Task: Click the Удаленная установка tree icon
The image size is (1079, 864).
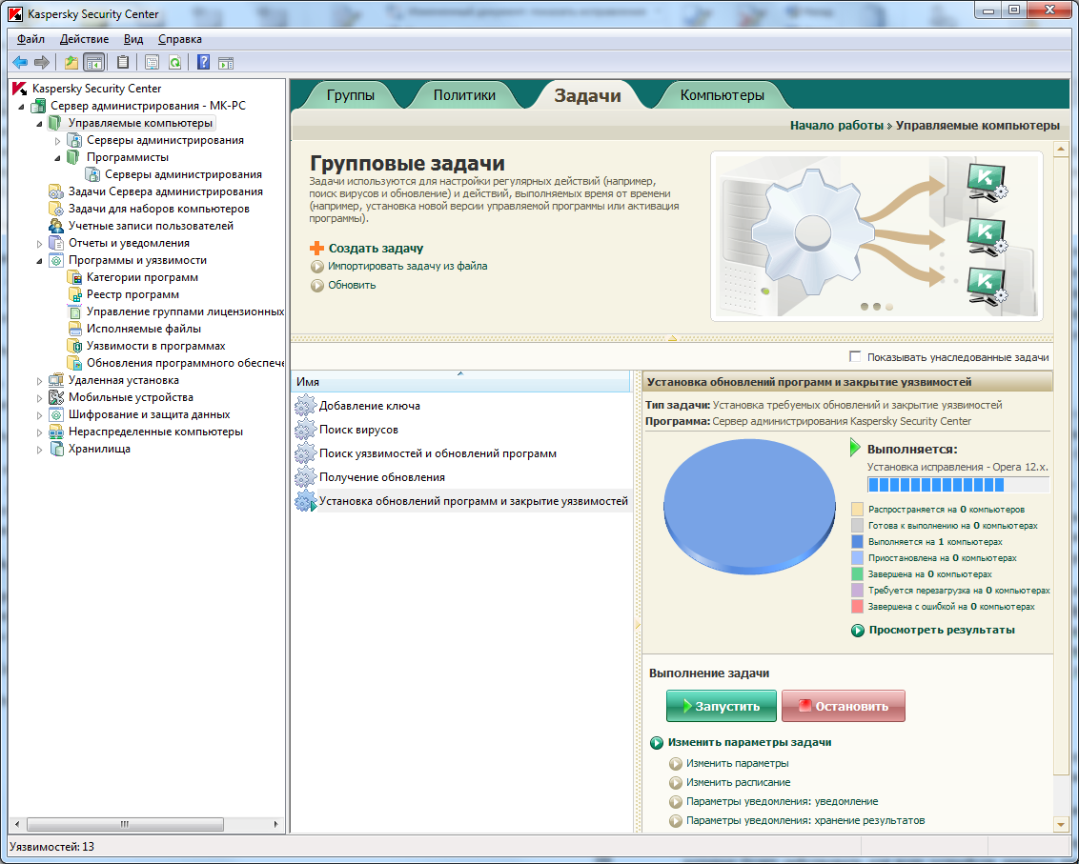Action: coord(56,380)
